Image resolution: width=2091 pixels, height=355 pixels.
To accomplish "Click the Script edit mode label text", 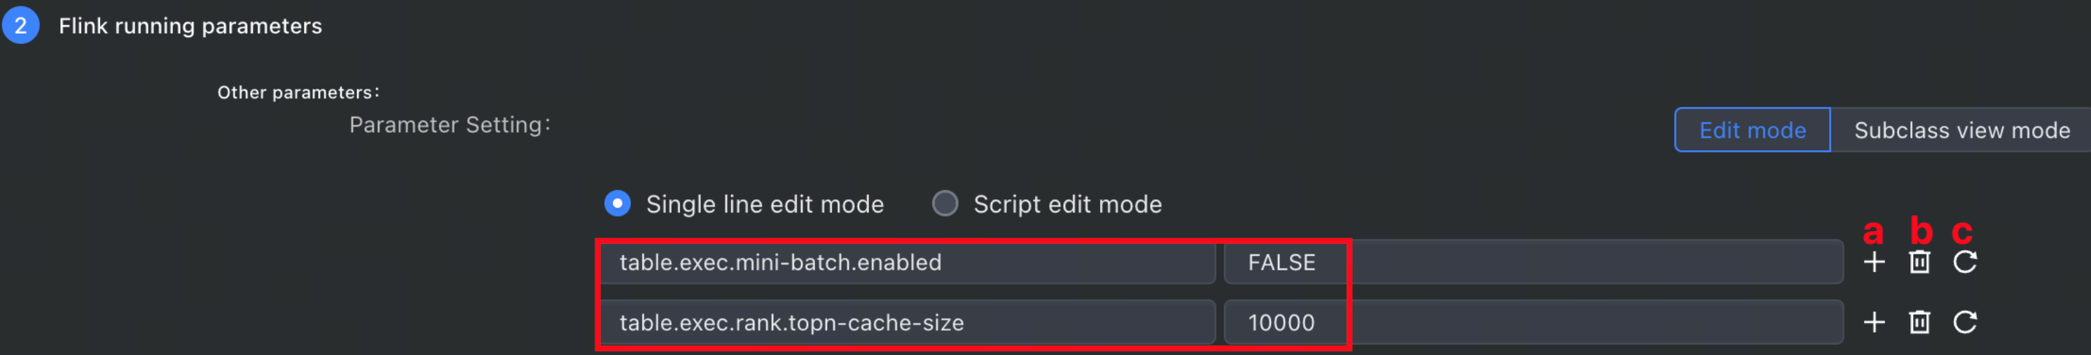I will (x=1067, y=204).
